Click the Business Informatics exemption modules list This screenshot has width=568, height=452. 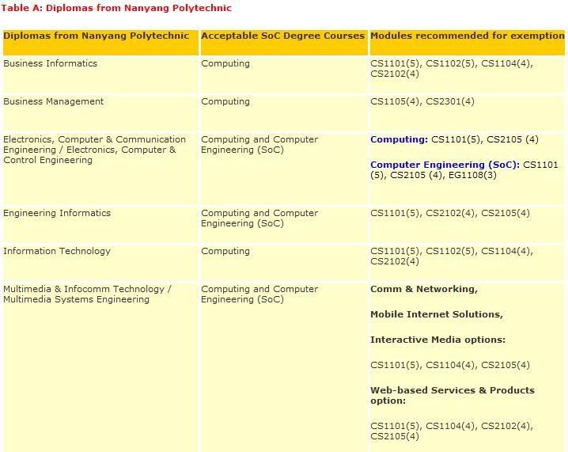pyautogui.click(x=452, y=69)
